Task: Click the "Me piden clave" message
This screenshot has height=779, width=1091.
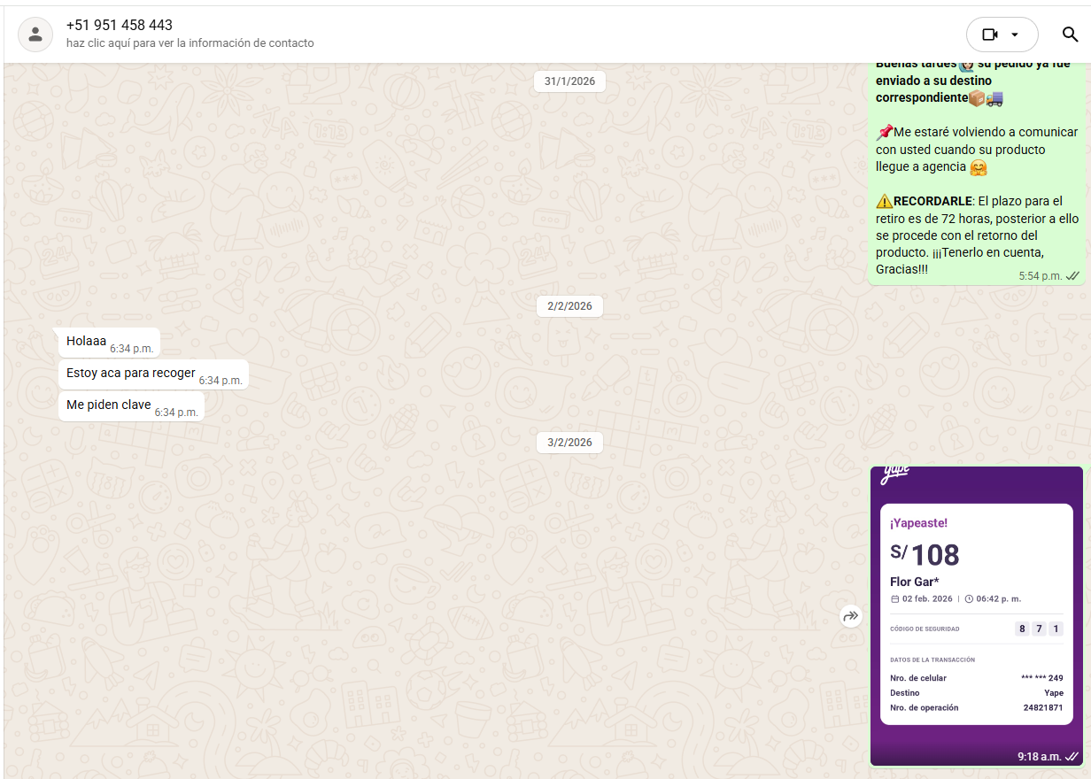Action: click(x=109, y=405)
